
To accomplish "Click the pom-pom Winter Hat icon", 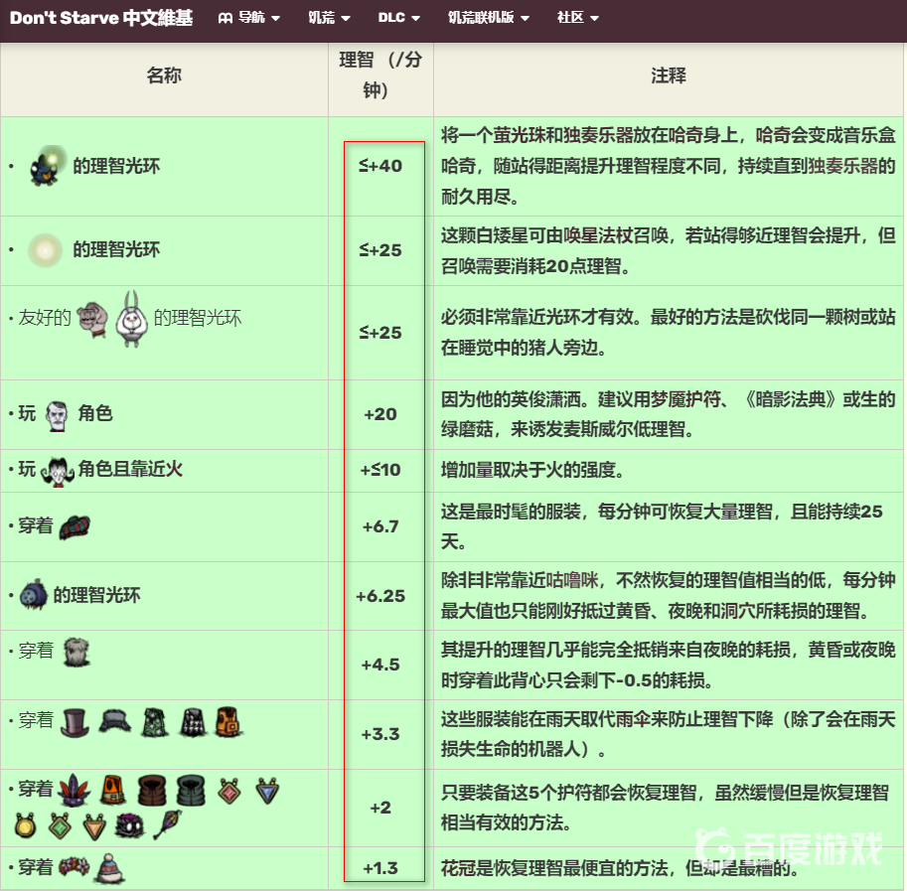I will tap(110, 868).
